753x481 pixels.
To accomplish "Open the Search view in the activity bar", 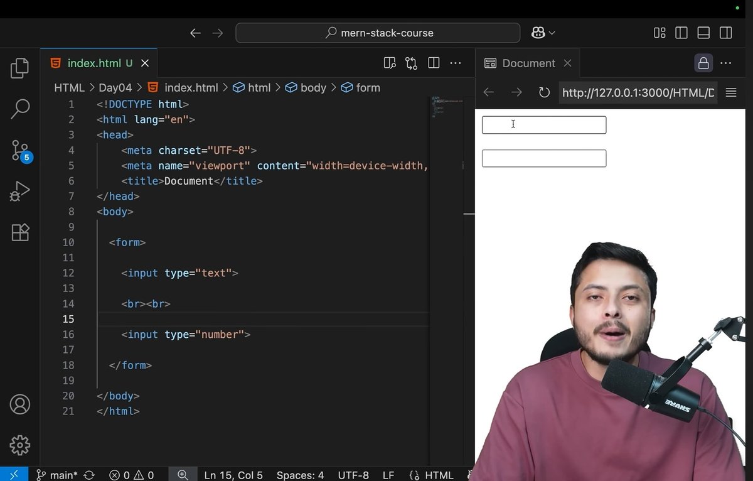I will pos(20,109).
